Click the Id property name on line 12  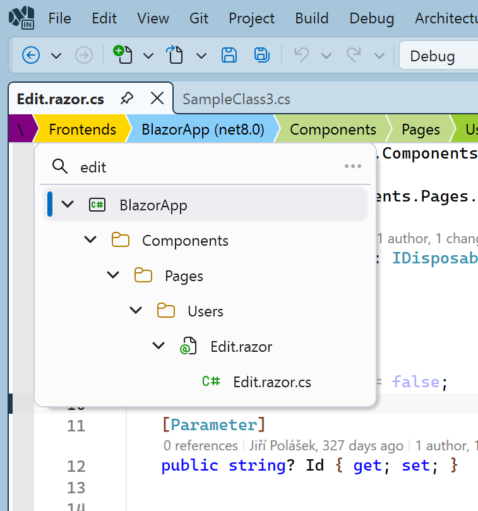[x=314, y=465]
